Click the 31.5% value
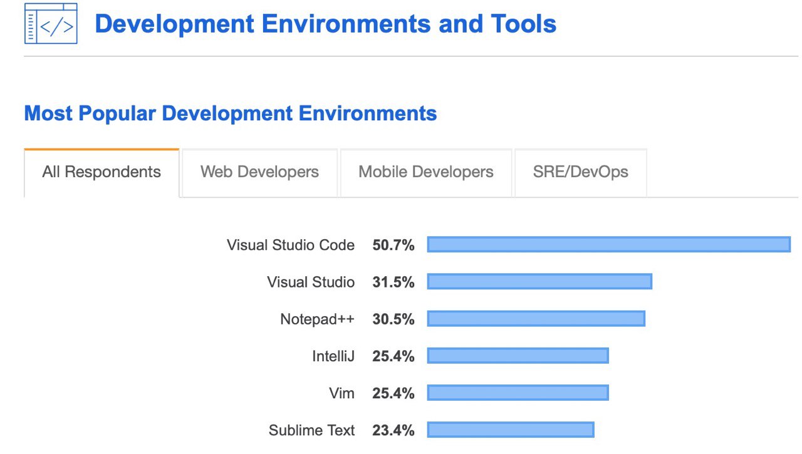 (x=393, y=282)
